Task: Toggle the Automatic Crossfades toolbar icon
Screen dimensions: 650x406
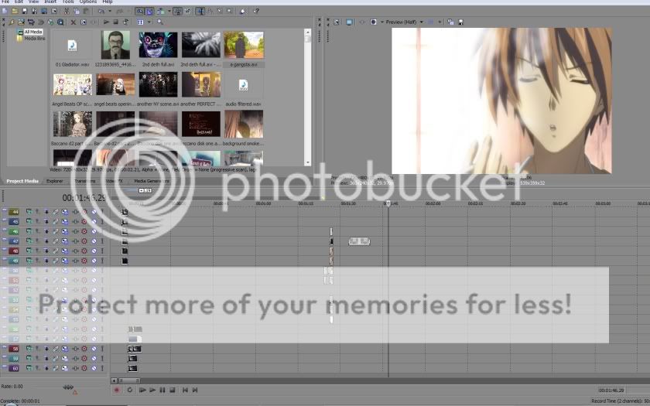Action: point(149,11)
